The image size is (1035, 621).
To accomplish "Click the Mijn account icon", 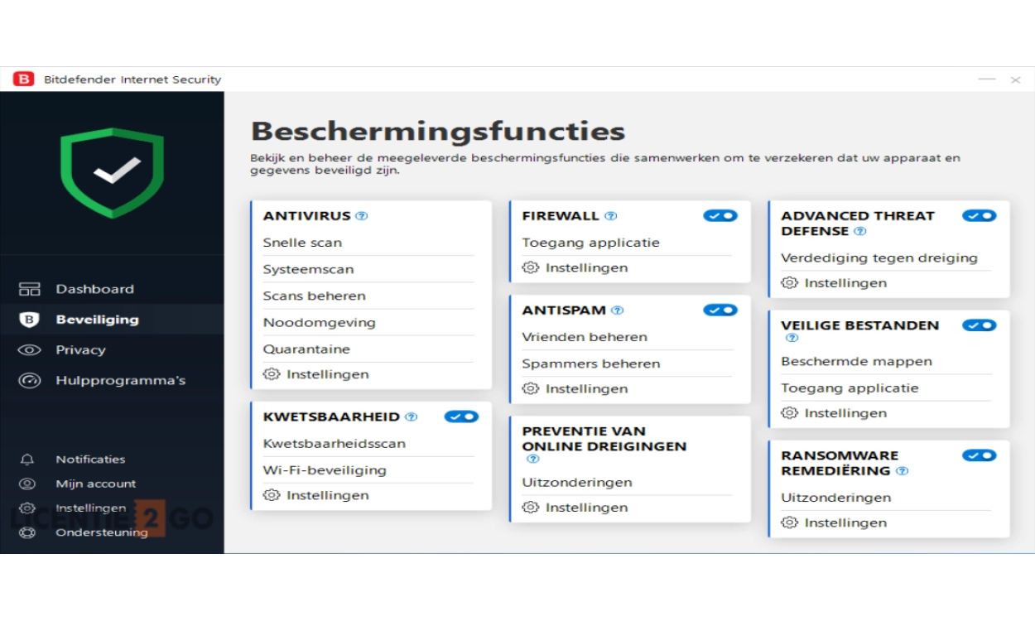I will tap(28, 484).
